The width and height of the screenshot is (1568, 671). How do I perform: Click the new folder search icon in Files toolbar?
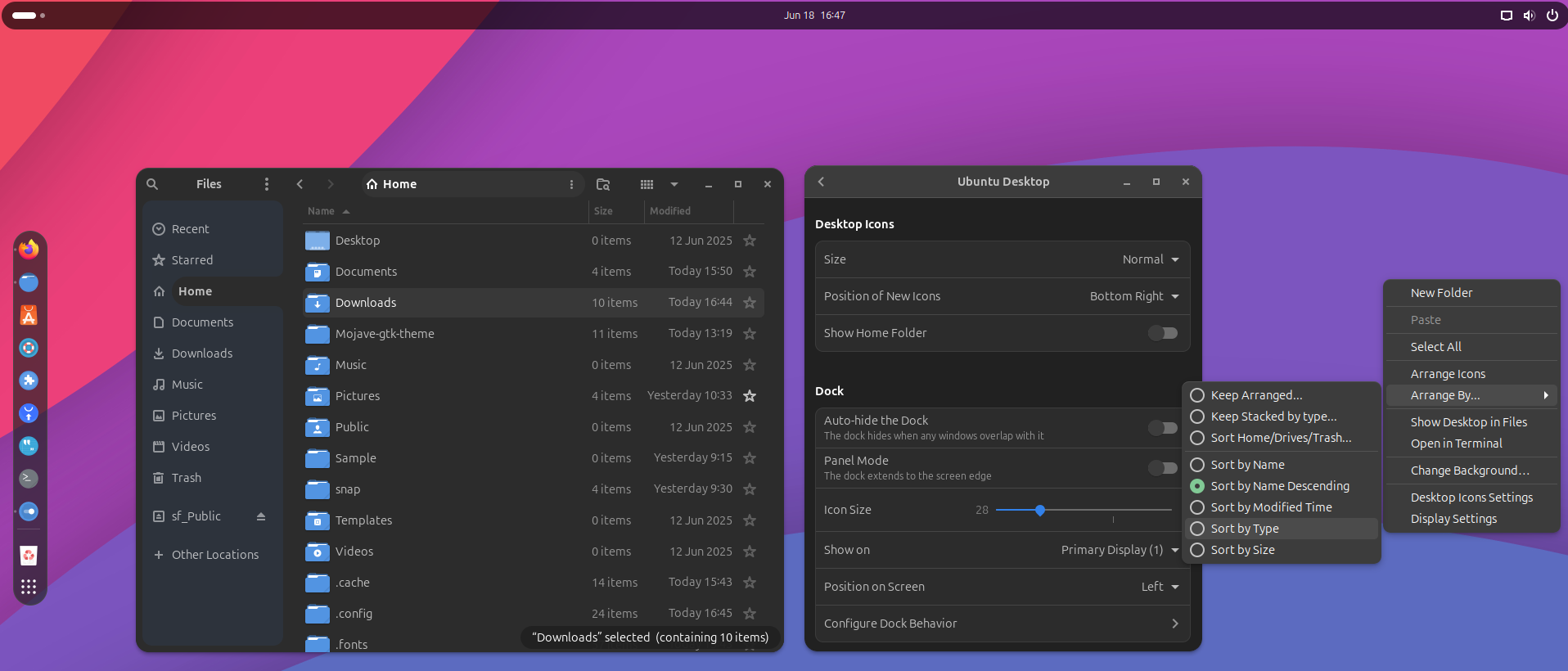(x=603, y=184)
